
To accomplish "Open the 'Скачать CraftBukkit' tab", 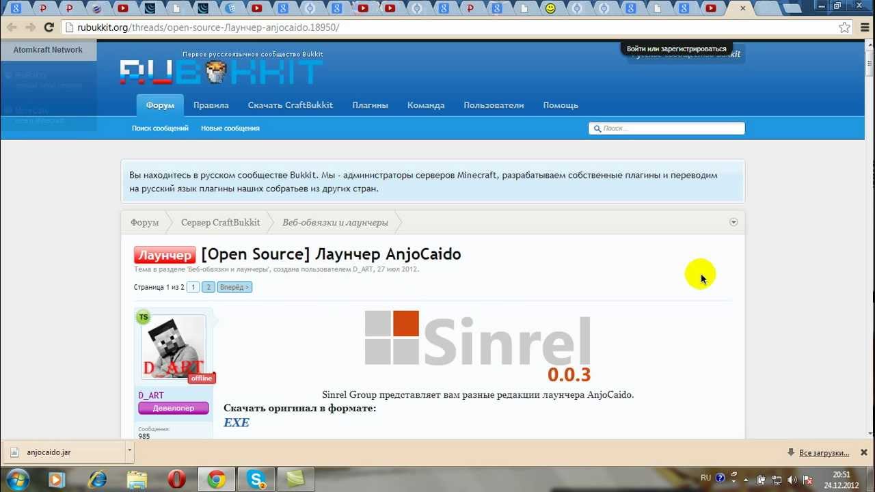I will click(291, 105).
